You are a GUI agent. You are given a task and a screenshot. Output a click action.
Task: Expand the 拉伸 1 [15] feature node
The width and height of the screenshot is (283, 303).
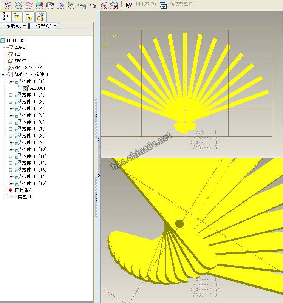pos(11,183)
